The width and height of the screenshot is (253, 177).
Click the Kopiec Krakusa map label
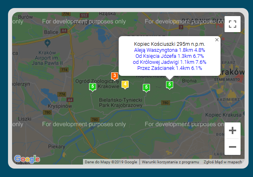(223, 115)
